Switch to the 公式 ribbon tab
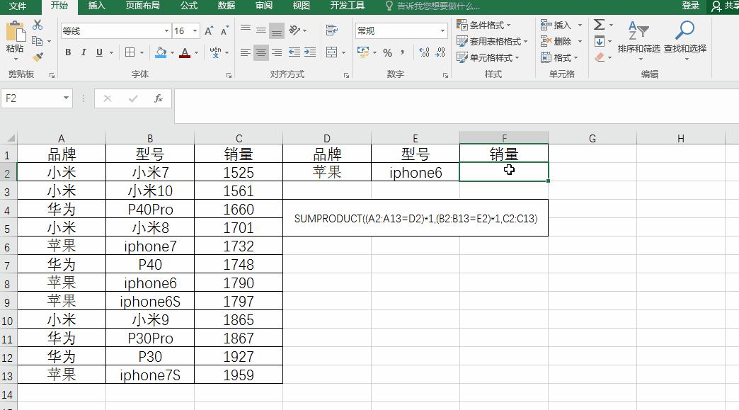Viewport: 739px width, 410px height. pos(188,6)
